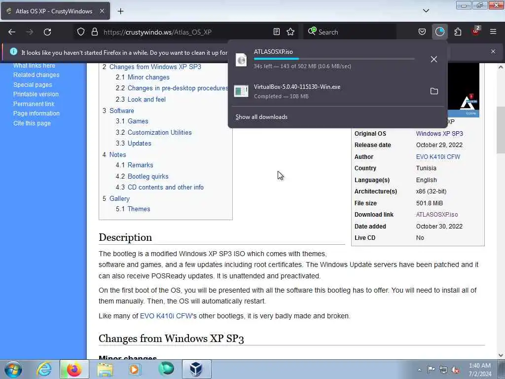This screenshot has height=379, width=505.
Task: Open the EVO K410i CFW author link in infobox
Action: (x=438, y=157)
